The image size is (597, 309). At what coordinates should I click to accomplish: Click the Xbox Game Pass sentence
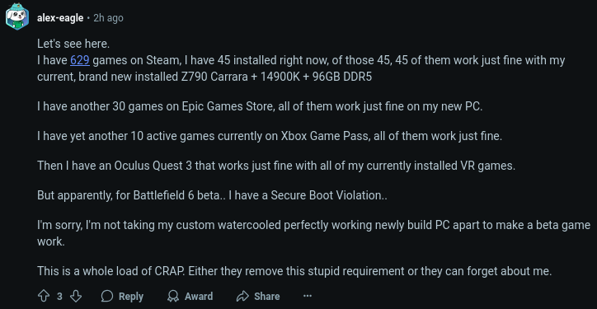pyautogui.click(x=270, y=136)
